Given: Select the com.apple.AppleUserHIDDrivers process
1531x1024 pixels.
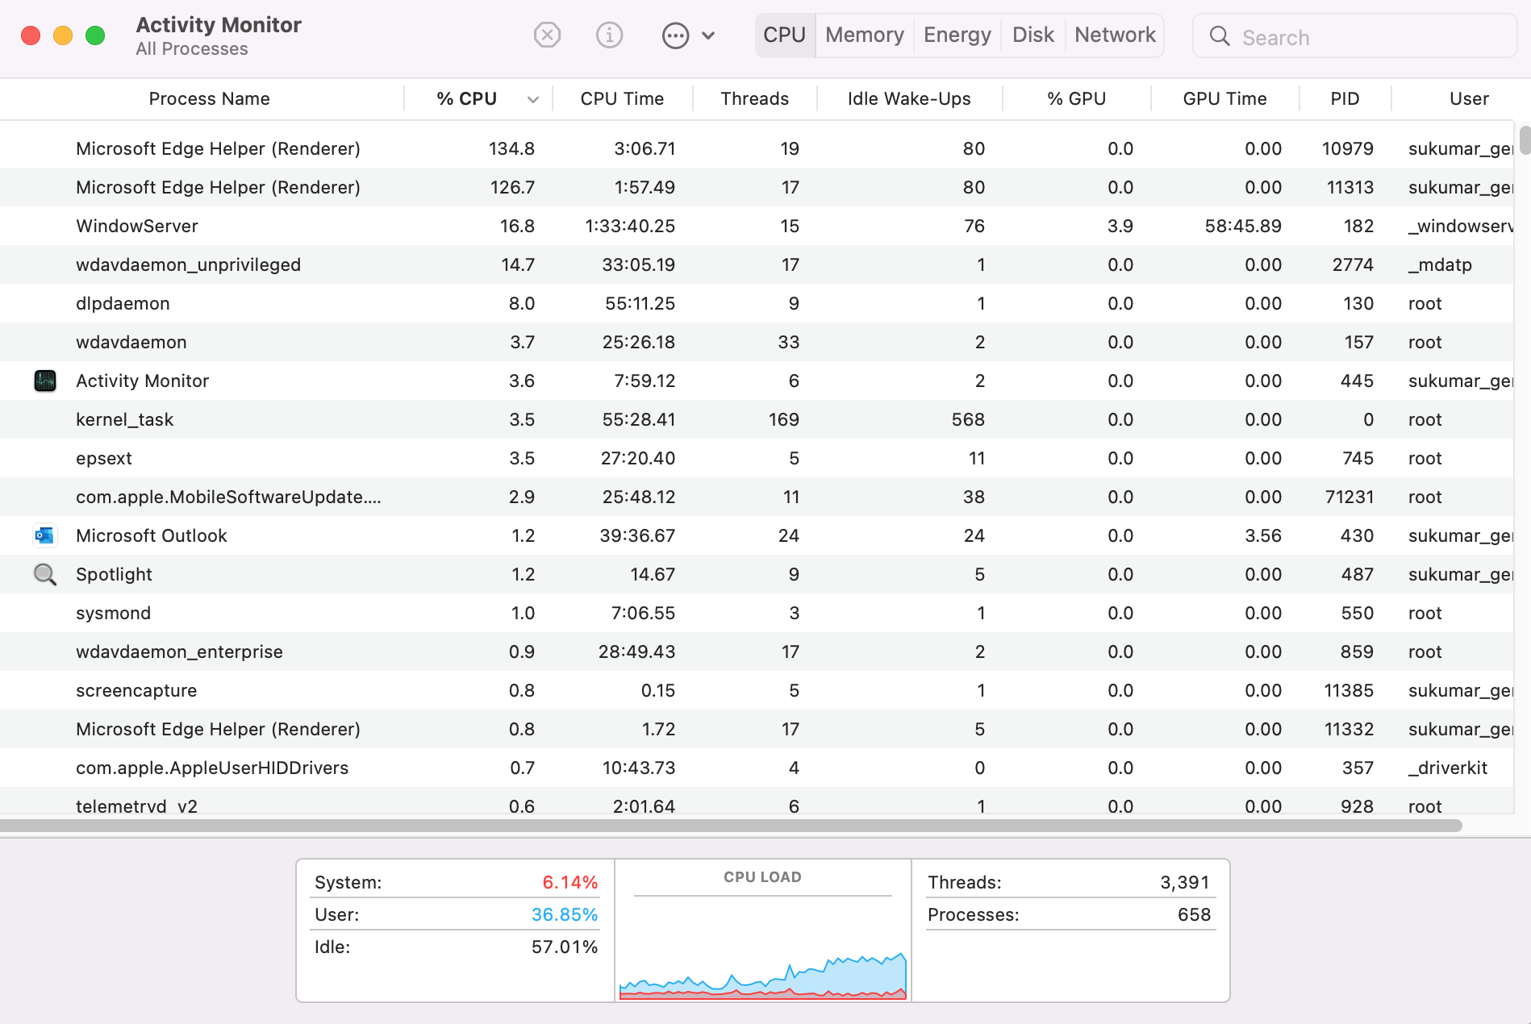Looking at the screenshot, I should click(757, 768).
